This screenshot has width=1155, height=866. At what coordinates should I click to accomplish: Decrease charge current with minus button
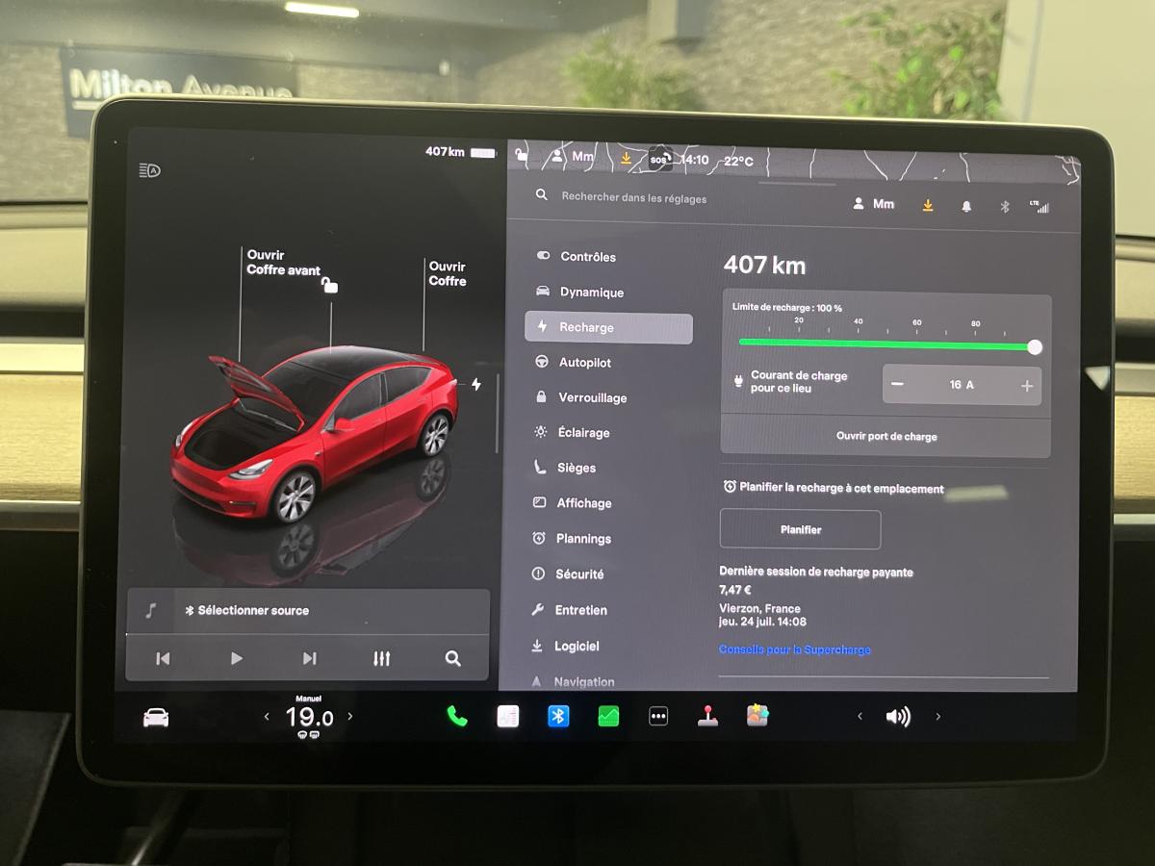[x=897, y=385]
